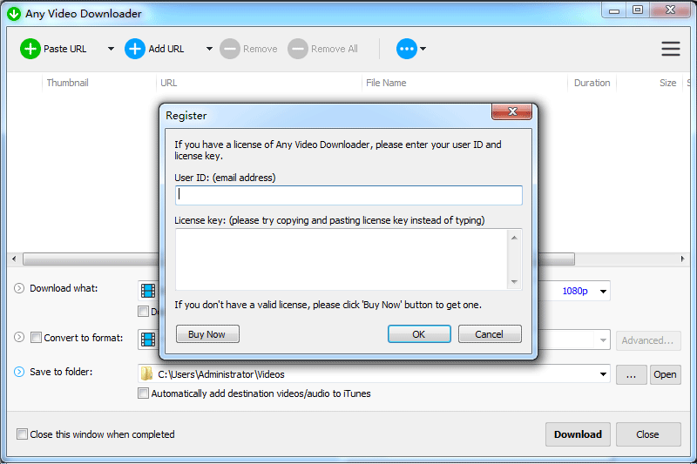Expand the Paste URL dropdown arrow
697x464 pixels.
[112, 49]
